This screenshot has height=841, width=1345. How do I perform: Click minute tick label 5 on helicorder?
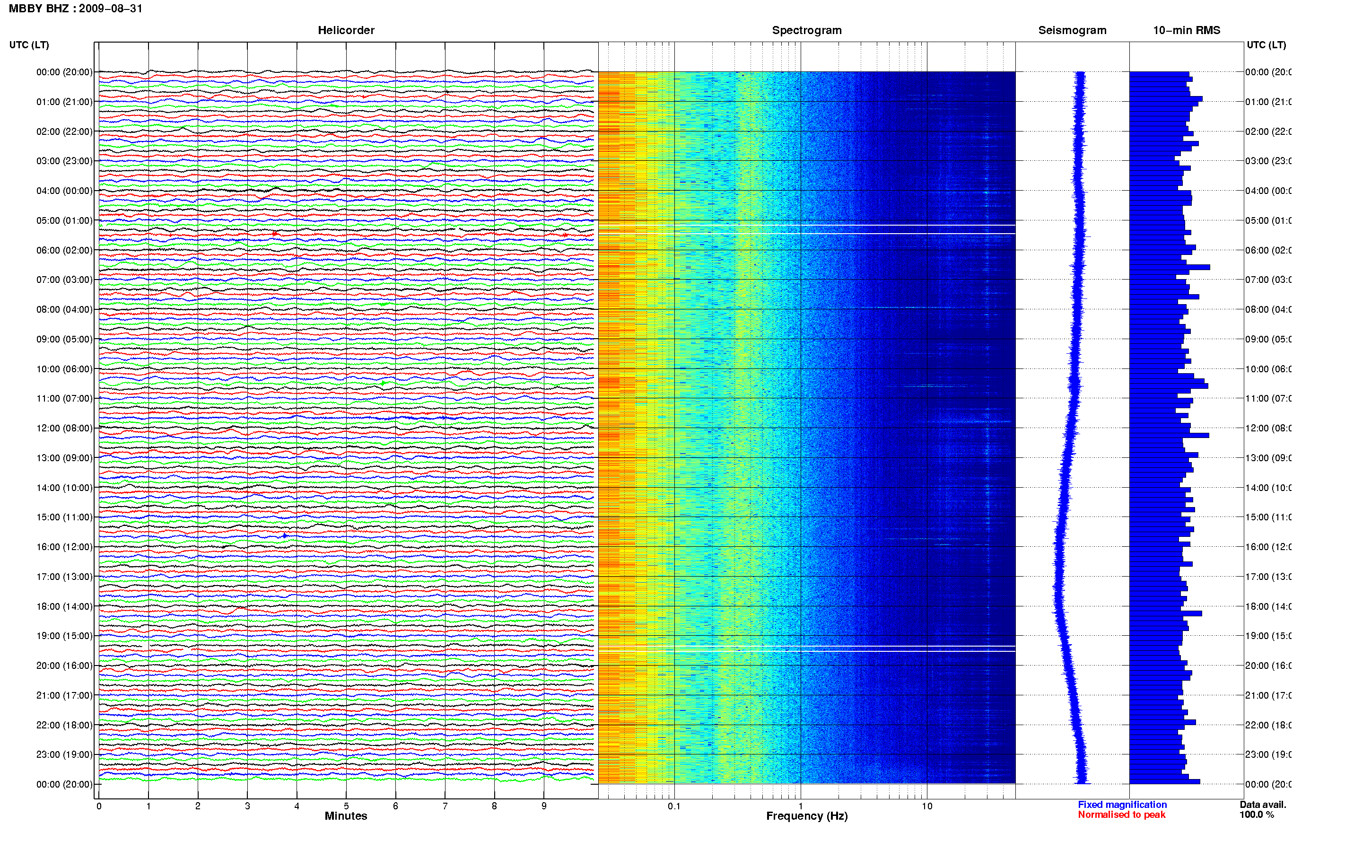coord(346,806)
